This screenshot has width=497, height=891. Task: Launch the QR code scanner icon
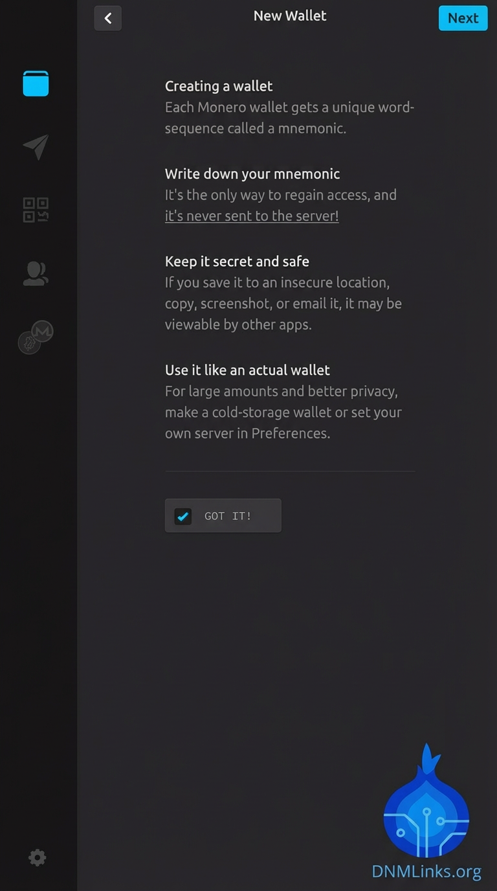[36, 209]
